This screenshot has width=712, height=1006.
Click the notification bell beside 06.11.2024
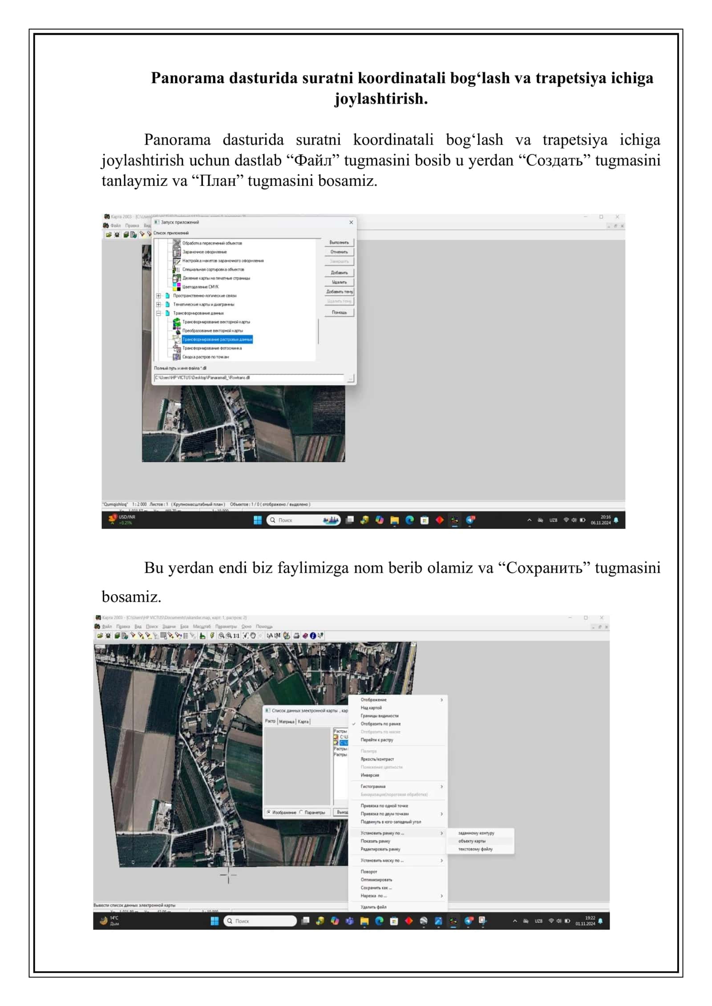[616, 520]
